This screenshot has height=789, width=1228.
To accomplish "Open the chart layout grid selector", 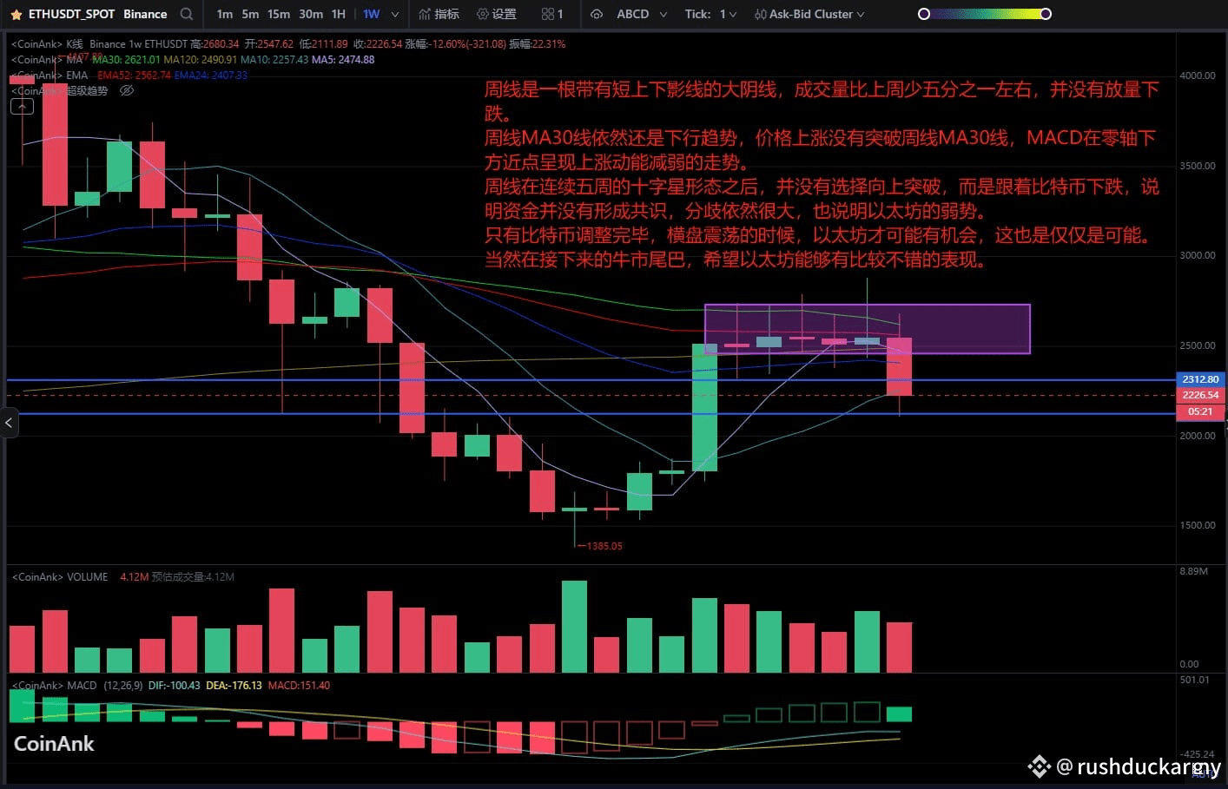I will (552, 14).
